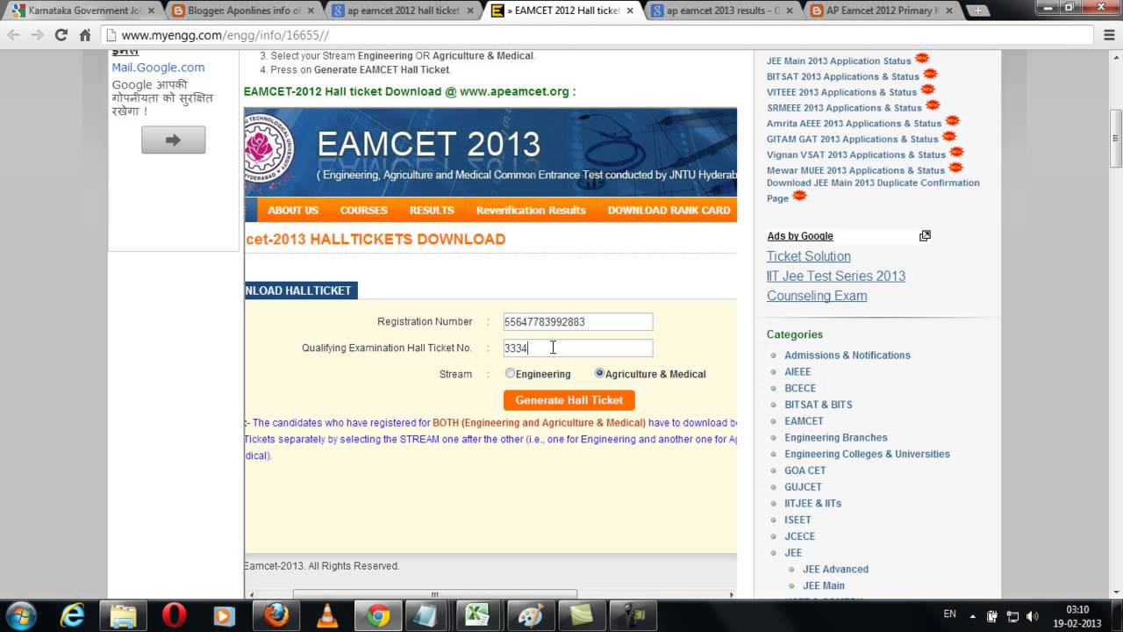
Task: Close the Karnataka Government Jobs tab
Action: [x=153, y=11]
